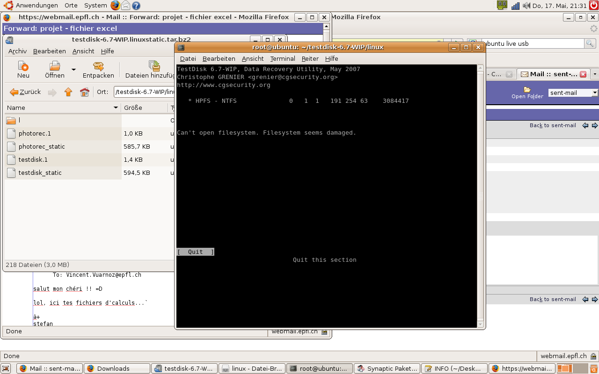This screenshot has width=599, height=374.
Task: Switch to Downloads taskbar entry
Action: 117,368
